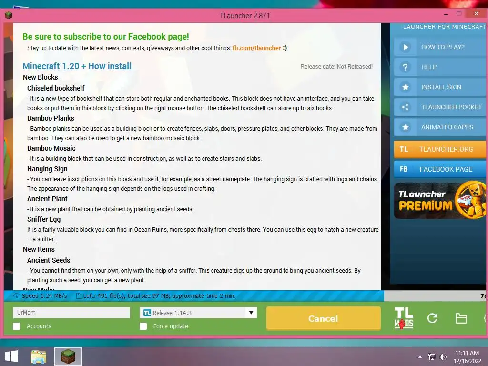Click the Launcher for Minecraft sidebar header
The width and height of the screenshot is (488, 366).
click(x=445, y=27)
